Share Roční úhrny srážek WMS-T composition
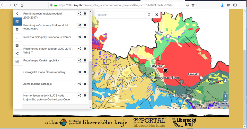Screen dimensions: 247x129 (x=80, y=49)
